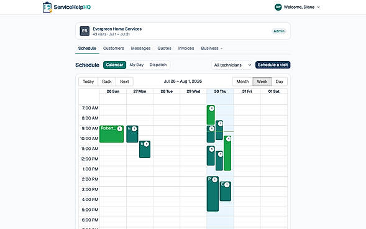
Task: Open the 29 Wed day header
Action: (193, 91)
